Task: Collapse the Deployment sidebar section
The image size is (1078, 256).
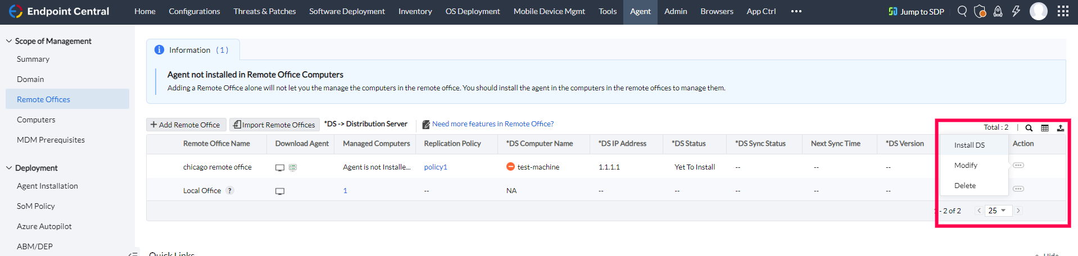Action: 9,168
